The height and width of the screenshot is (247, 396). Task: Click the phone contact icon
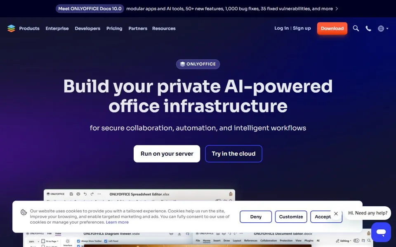(368, 28)
